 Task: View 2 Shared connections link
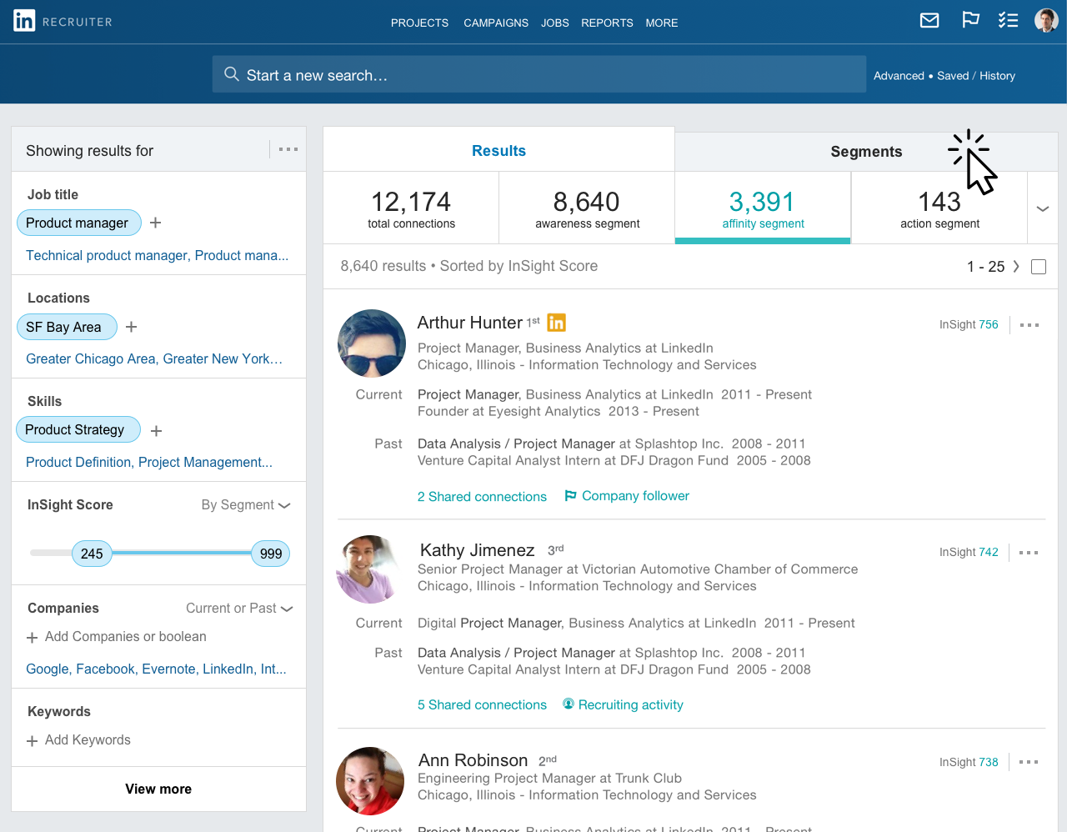(x=482, y=497)
